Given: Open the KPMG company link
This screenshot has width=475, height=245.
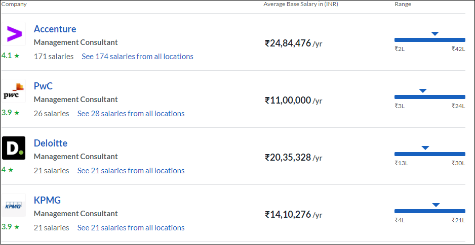Looking at the screenshot, I should tap(47, 200).
